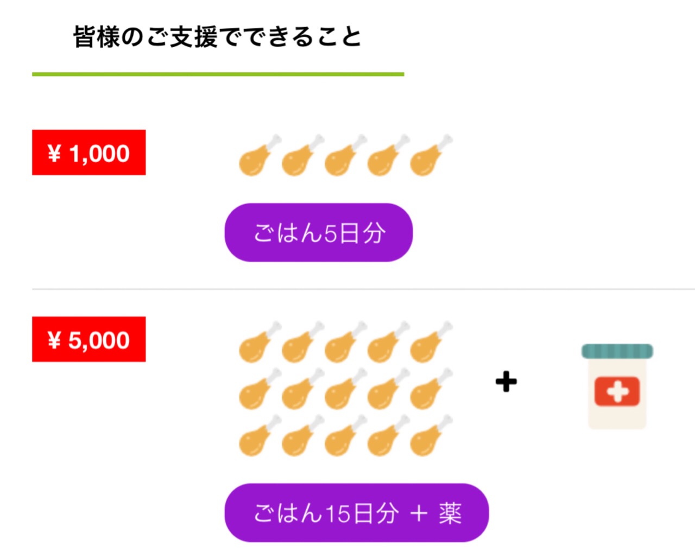Click the top-right drumstick in the ¥5,000 grid
Image resolution: width=695 pixels, height=558 pixels.
click(x=432, y=342)
